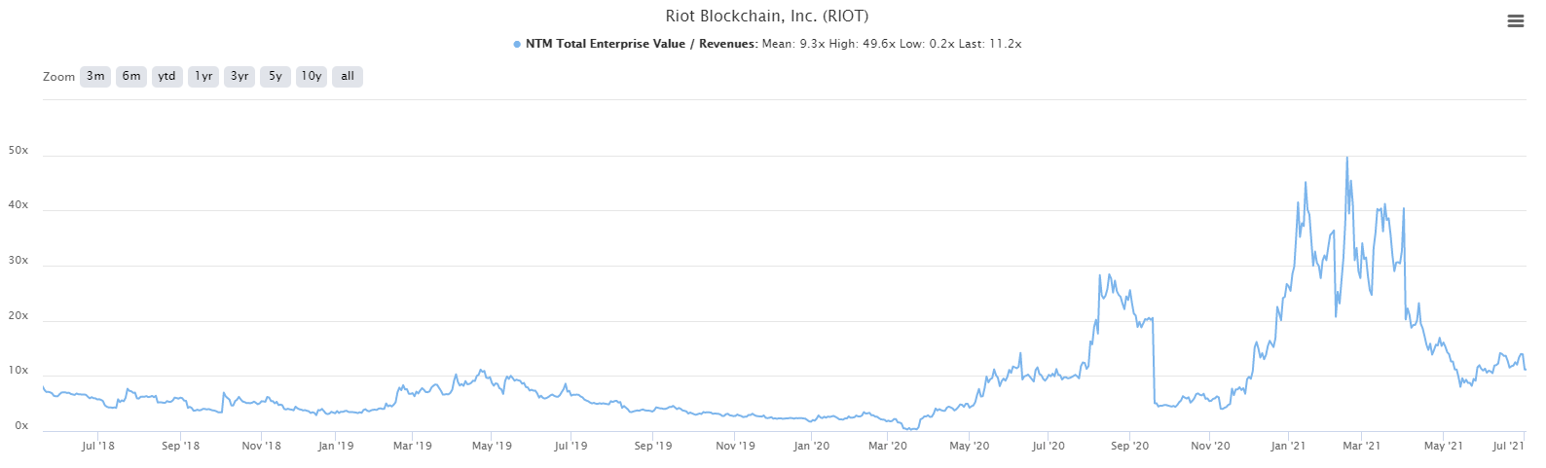1546x468 pixels.
Task: Click the Riot Blockchain, Inc. (RIOT) title
Action: pyautogui.click(x=766, y=16)
